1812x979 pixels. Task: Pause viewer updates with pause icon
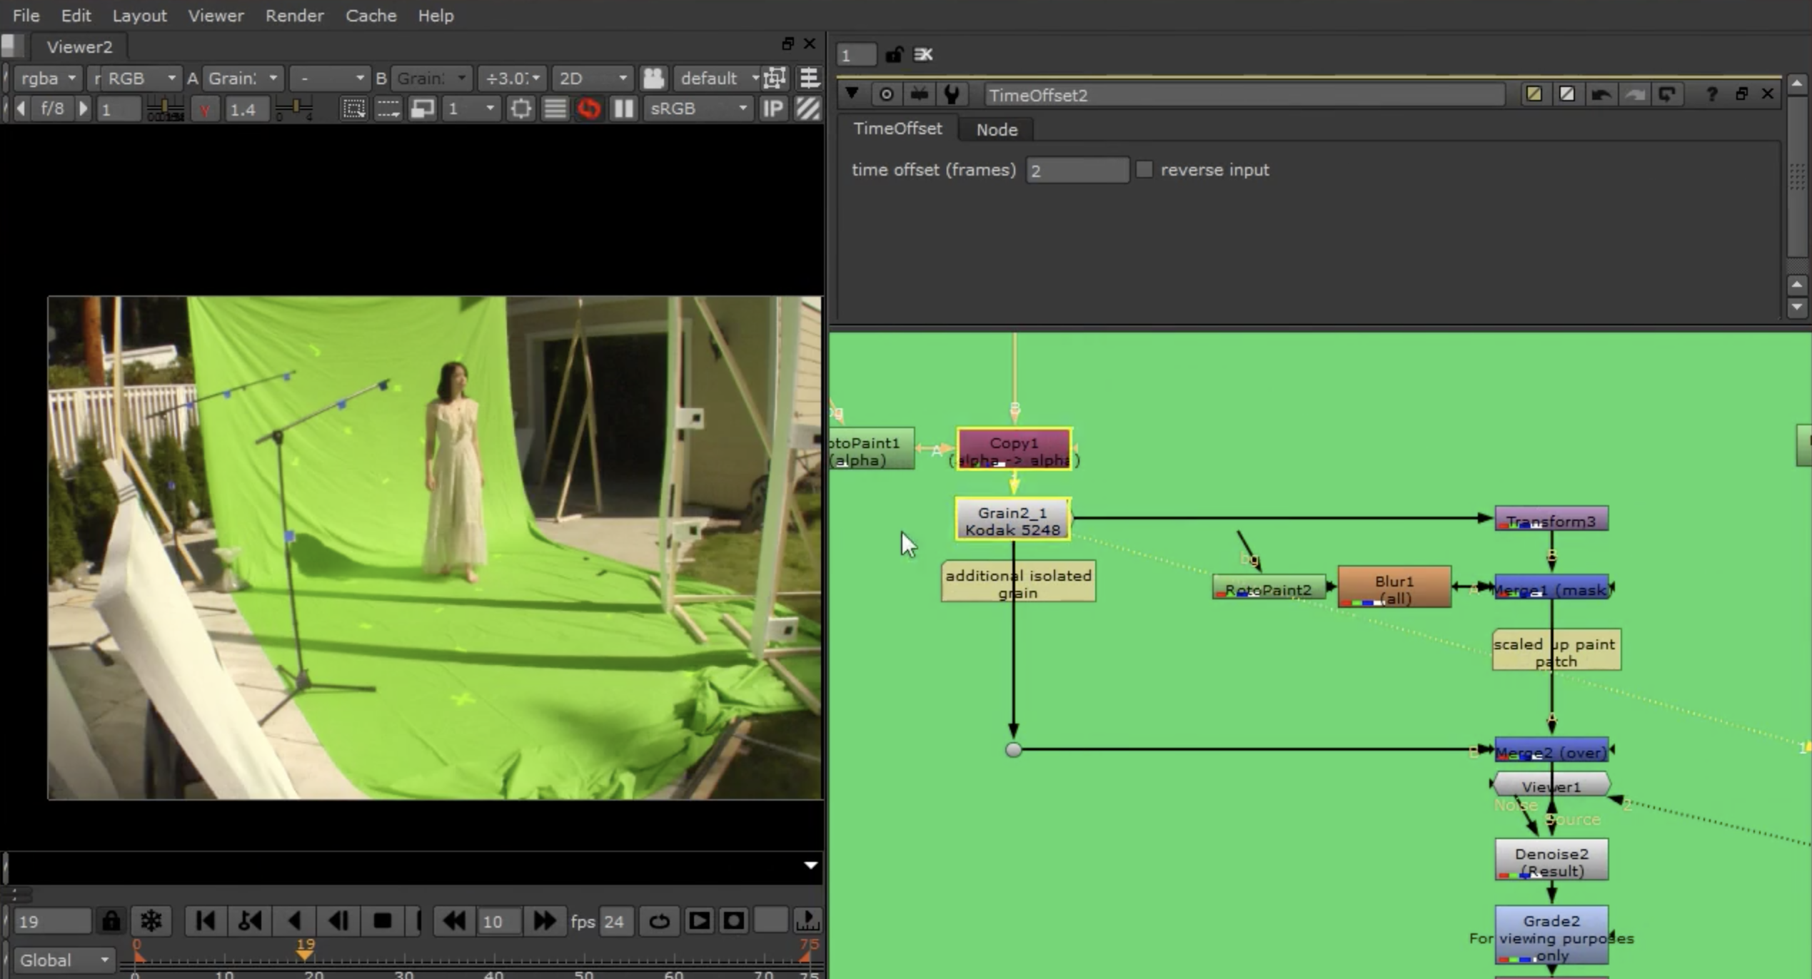click(x=623, y=109)
